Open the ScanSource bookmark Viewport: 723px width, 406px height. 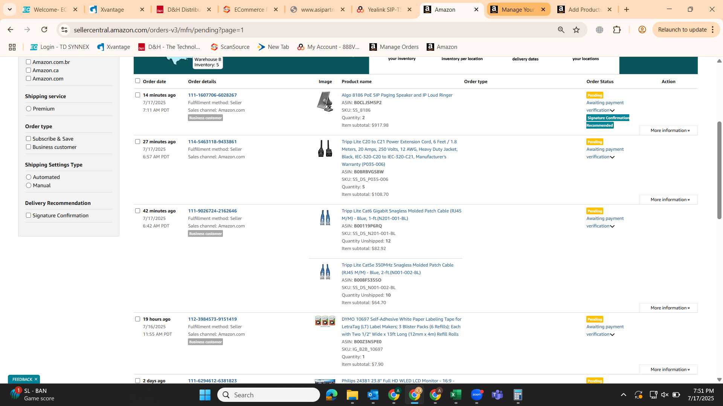230,47
